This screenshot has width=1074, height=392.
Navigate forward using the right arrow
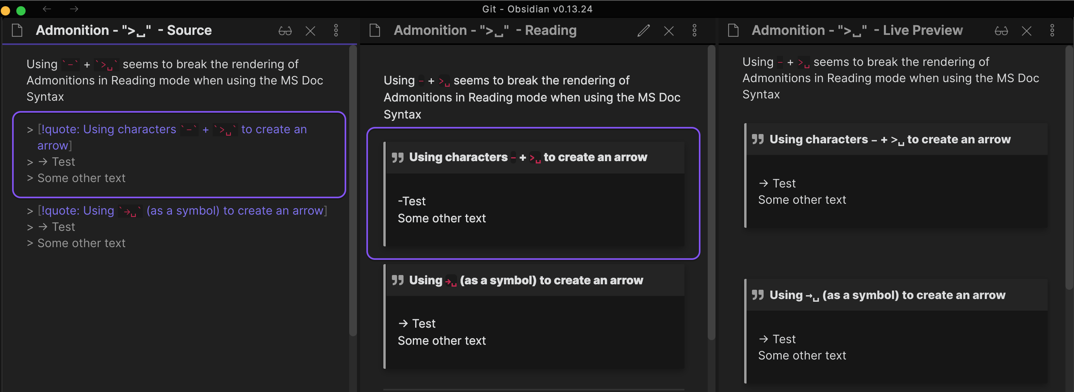click(74, 9)
